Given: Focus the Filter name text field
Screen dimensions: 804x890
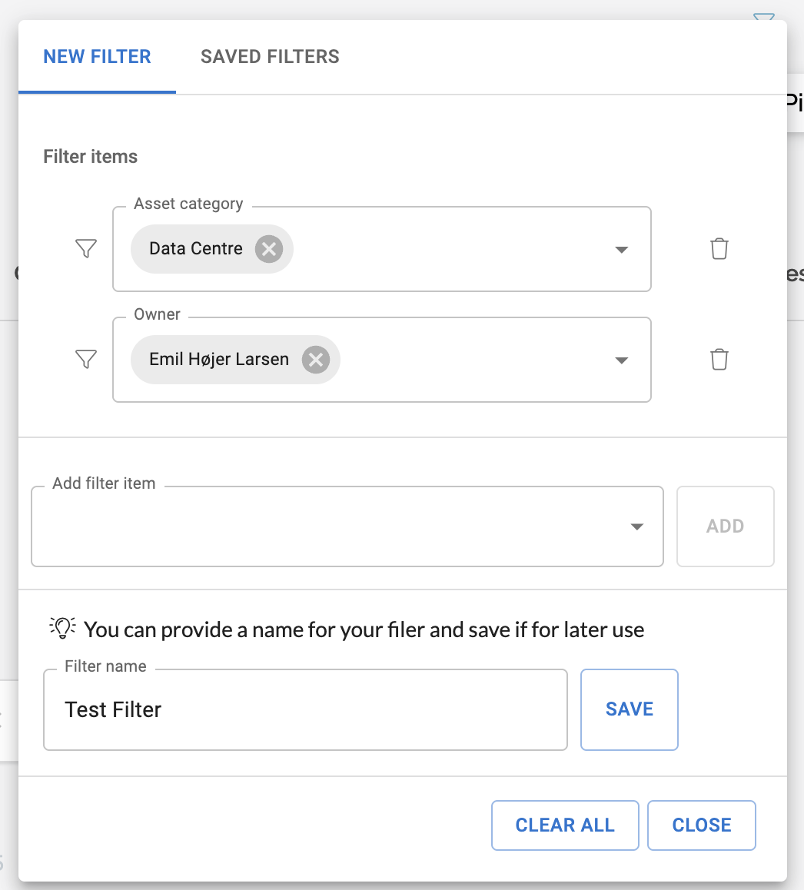Looking at the screenshot, I should coord(305,709).
